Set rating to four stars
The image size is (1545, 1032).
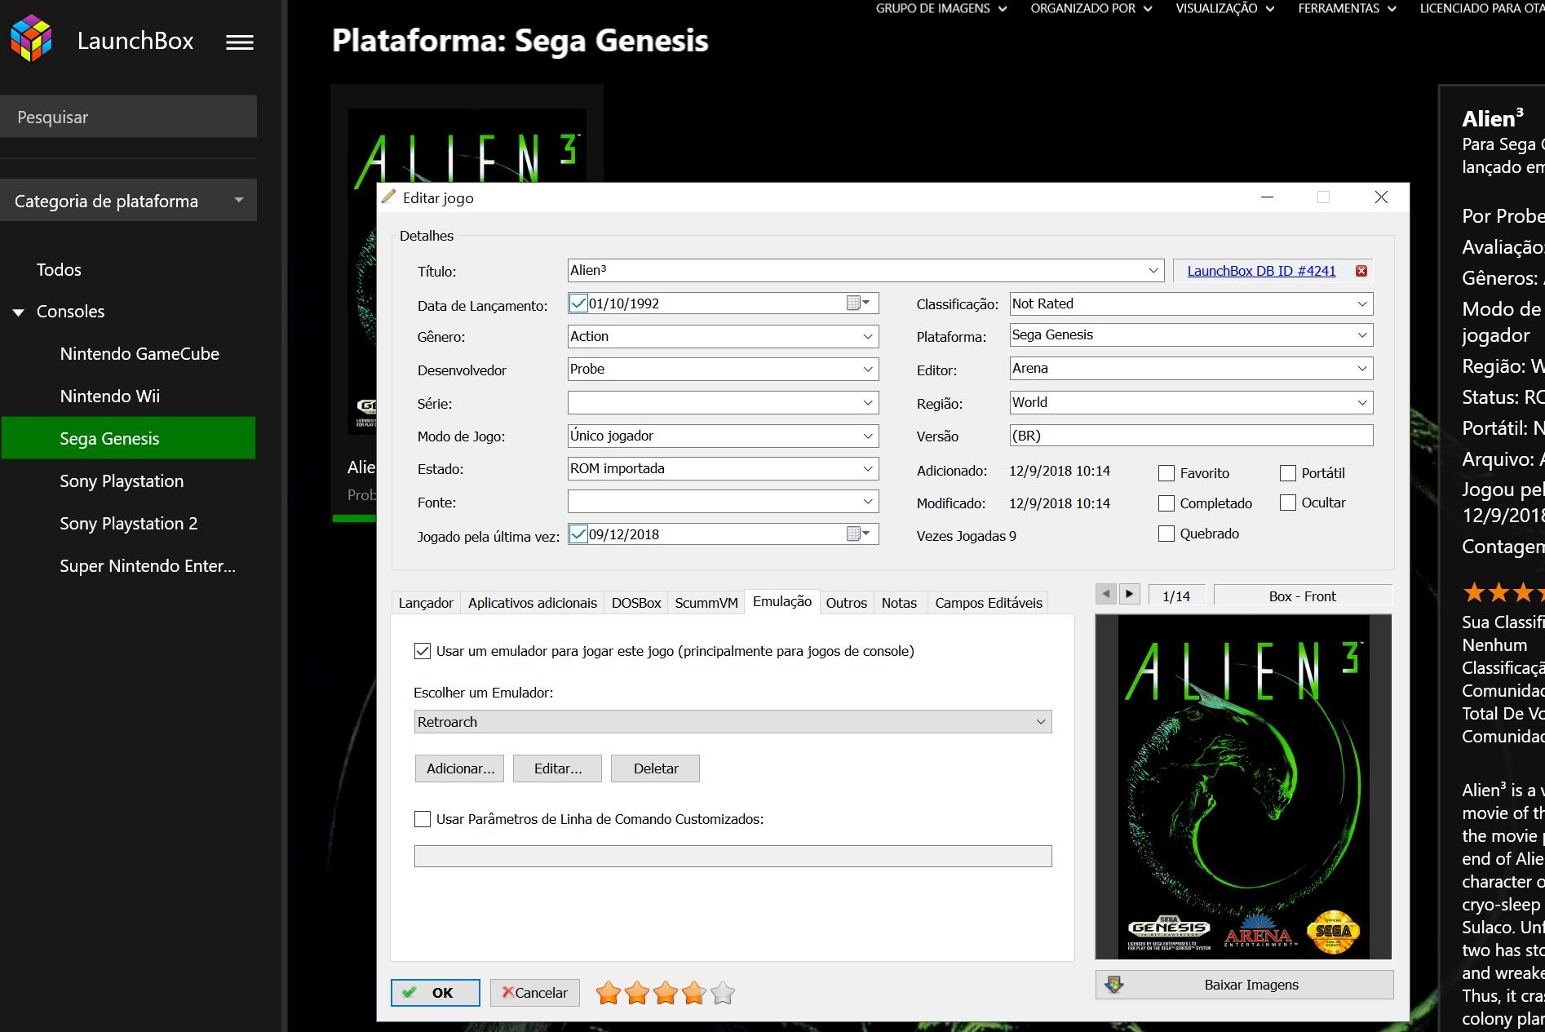[694, 993]
